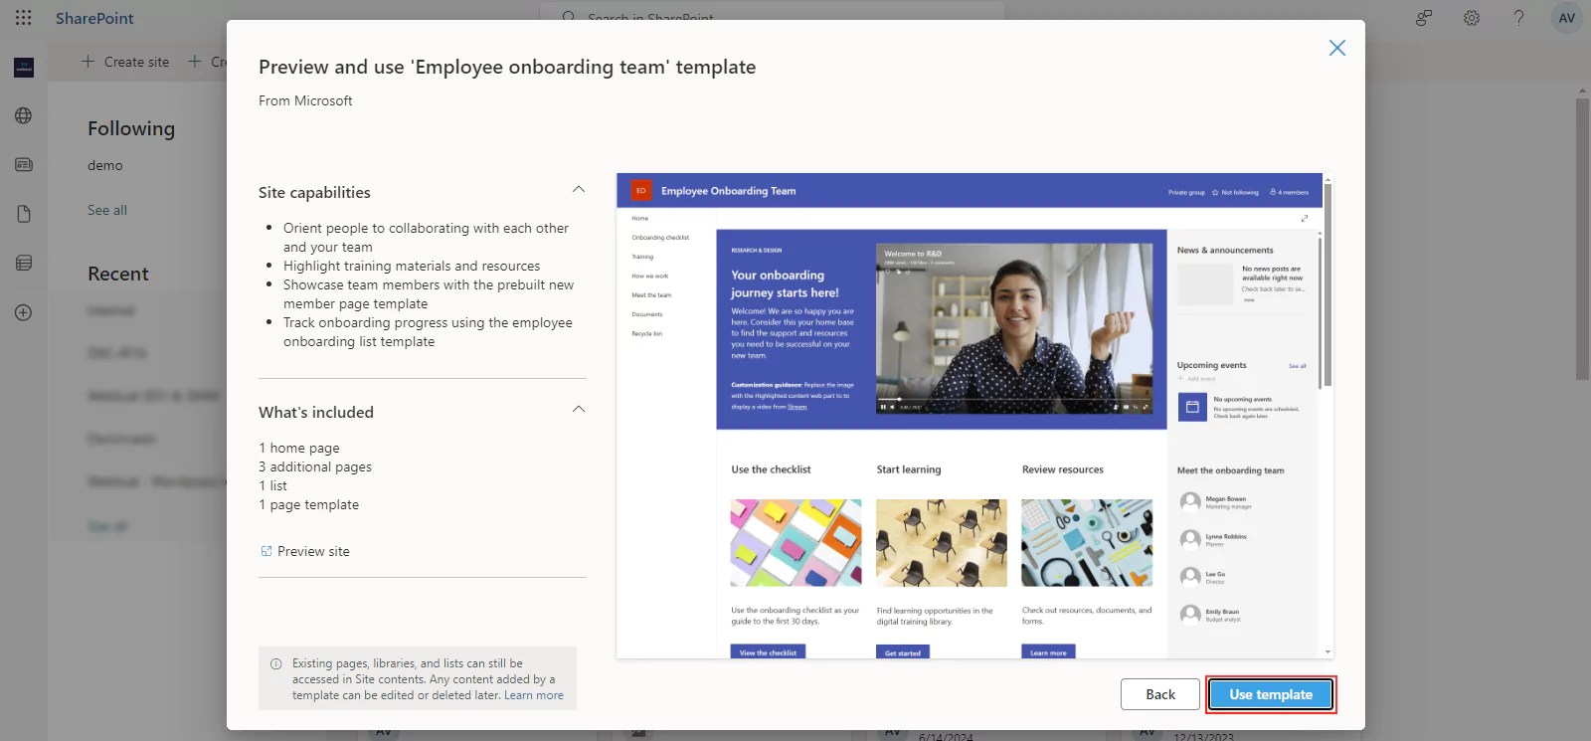Viewport: 1591px width, 741px height.
Task: Collapse the What's included section
Action: pos(579,410)
